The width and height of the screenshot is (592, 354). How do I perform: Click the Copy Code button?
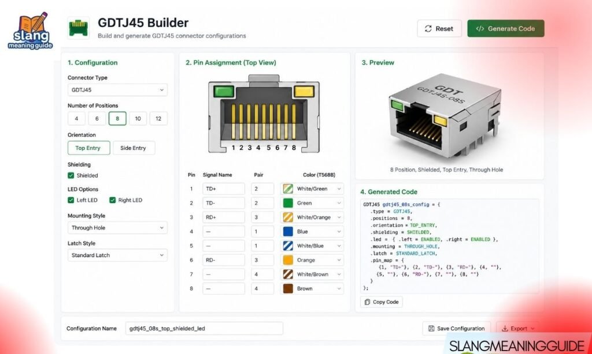click(382, 302)
